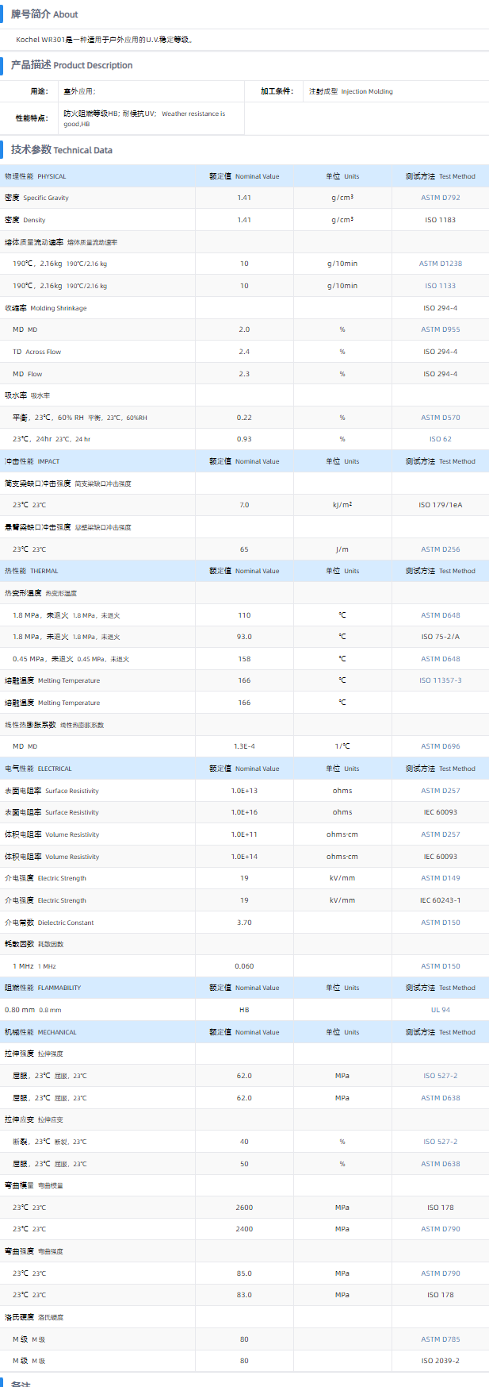Open the ASTM D785 Rockwell hardness link
Screen dimensions: 489x1387
click(x=440, y=1339)
